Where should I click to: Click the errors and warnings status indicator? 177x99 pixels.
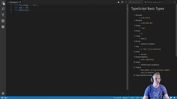coord(4,98)
